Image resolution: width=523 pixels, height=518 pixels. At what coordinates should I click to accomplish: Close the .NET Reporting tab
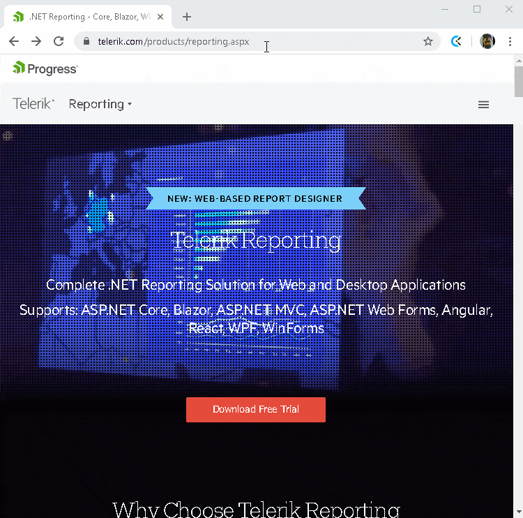160,17
